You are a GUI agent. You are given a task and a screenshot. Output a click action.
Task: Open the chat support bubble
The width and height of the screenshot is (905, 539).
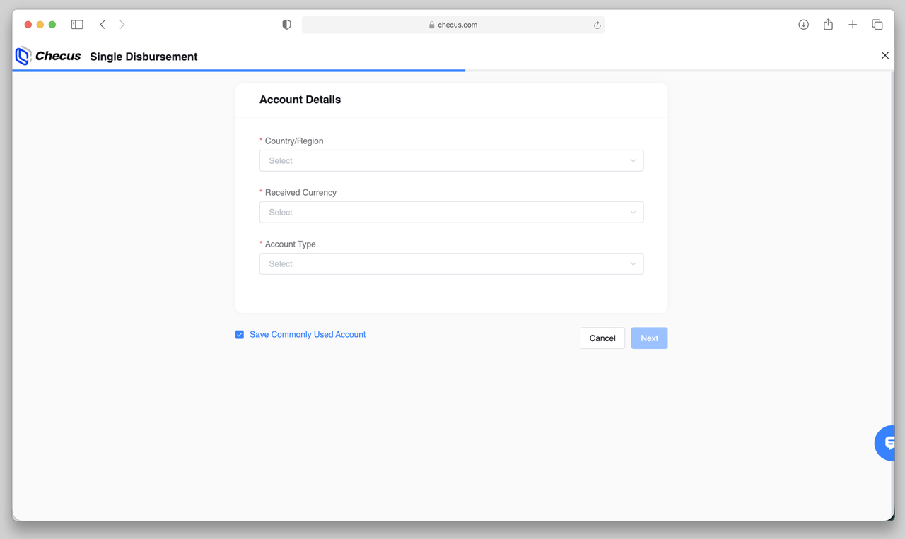887,443
